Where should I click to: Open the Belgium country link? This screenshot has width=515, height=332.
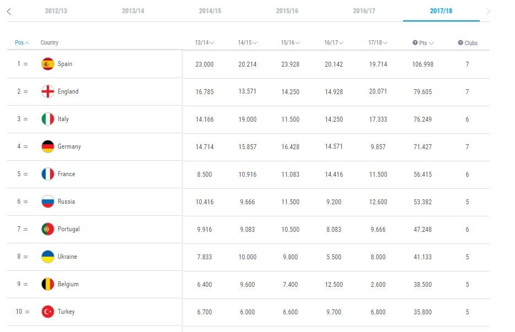pyautogui.click(x=68, y=284)
